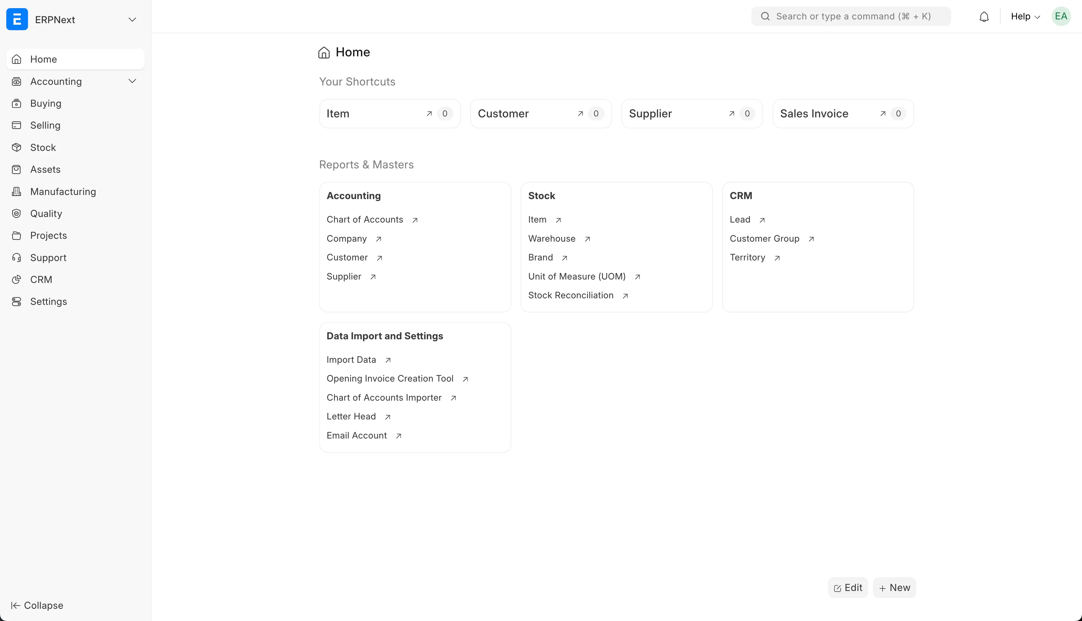1082x621 pixels.
Task: Click arrow icon beside Letter Head
Action: click(388, 417)
